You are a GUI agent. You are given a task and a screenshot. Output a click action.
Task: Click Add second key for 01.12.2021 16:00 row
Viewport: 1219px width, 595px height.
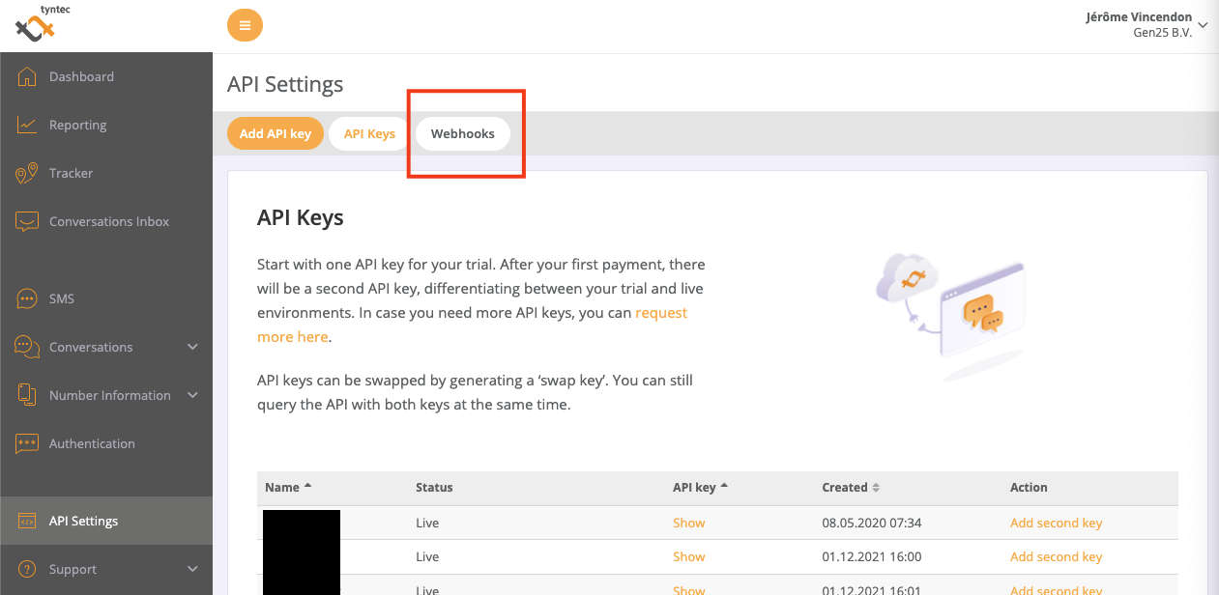pos(1056,556)
